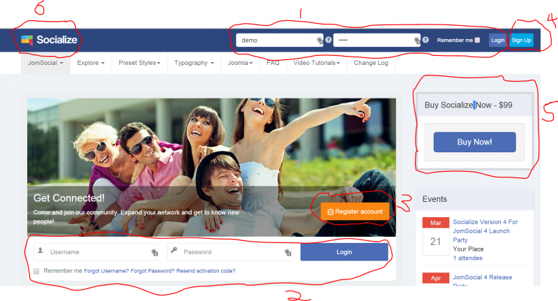Open Forgot Password? link

(153, 271)
